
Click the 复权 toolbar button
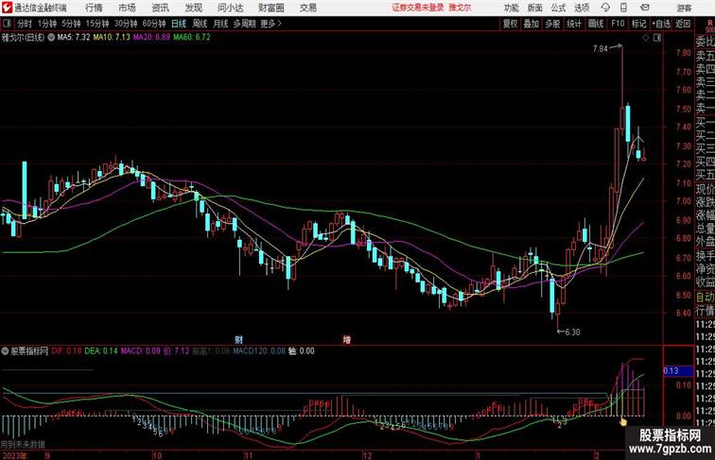coord(510,24)
